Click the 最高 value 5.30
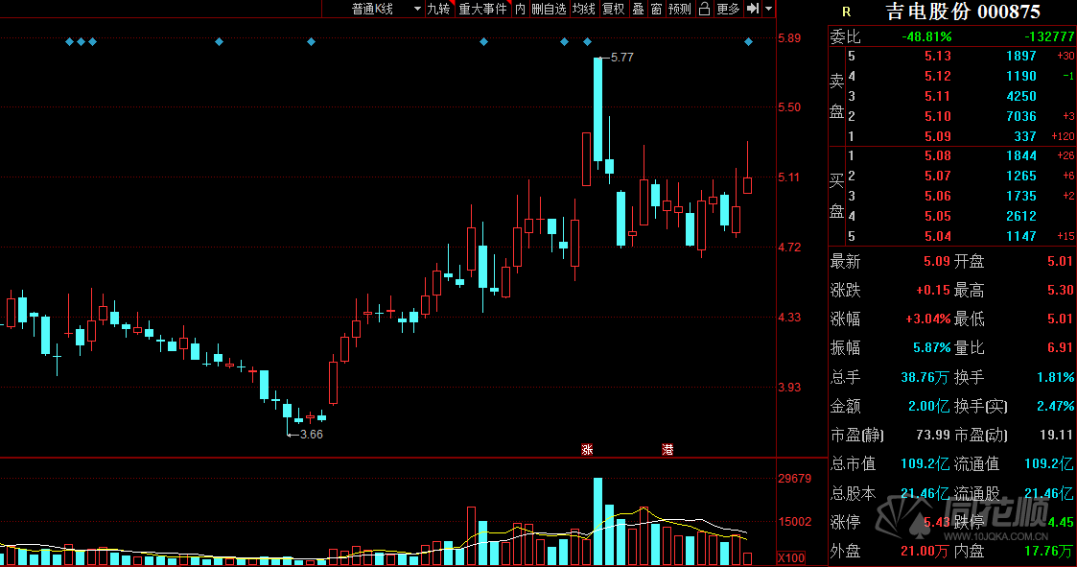This screenshot has width=1077, height=567. (x=1060, y=290)
